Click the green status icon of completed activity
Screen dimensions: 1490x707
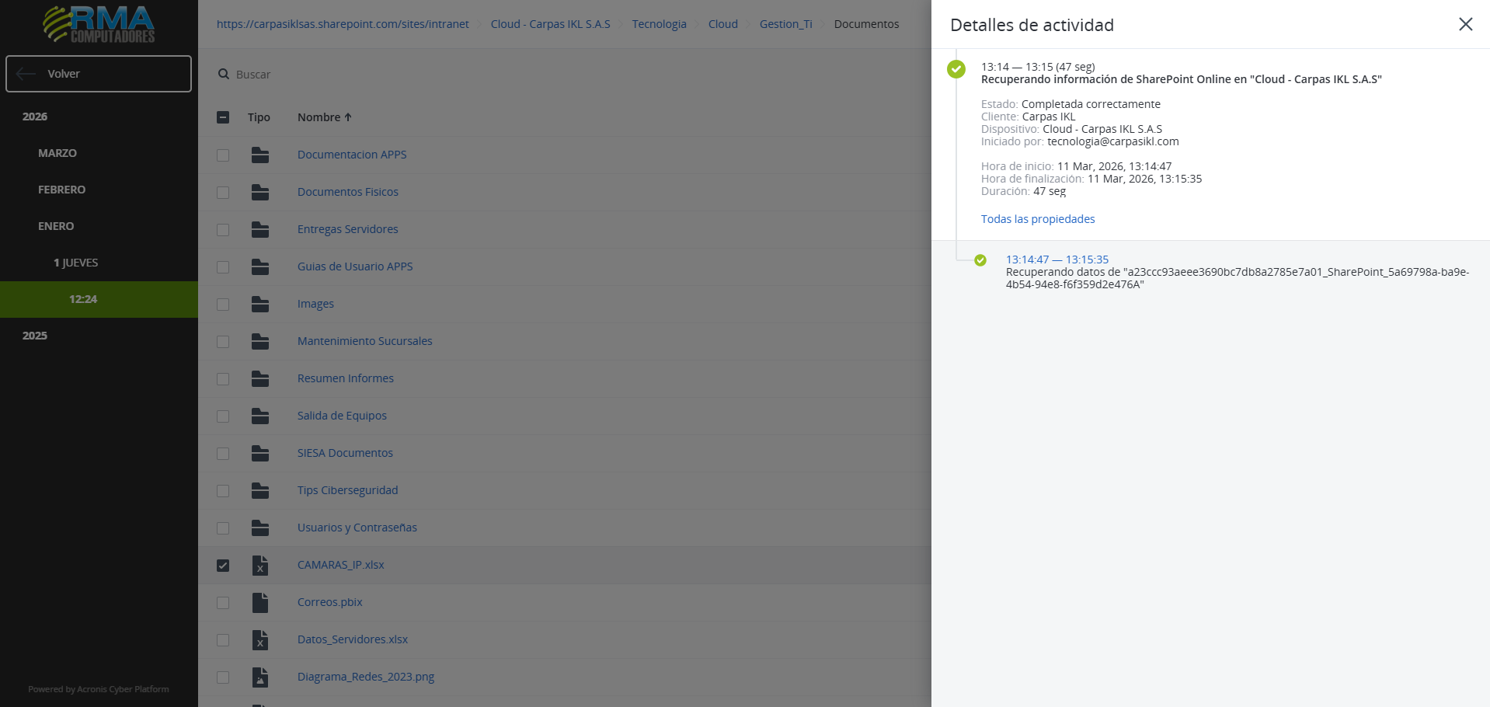(956, 69)
